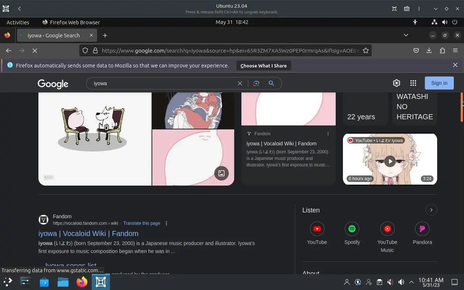Dismiss the Firefox data notification bar
Viewport: 464px width, 290px height.
[x=455, y=65]
